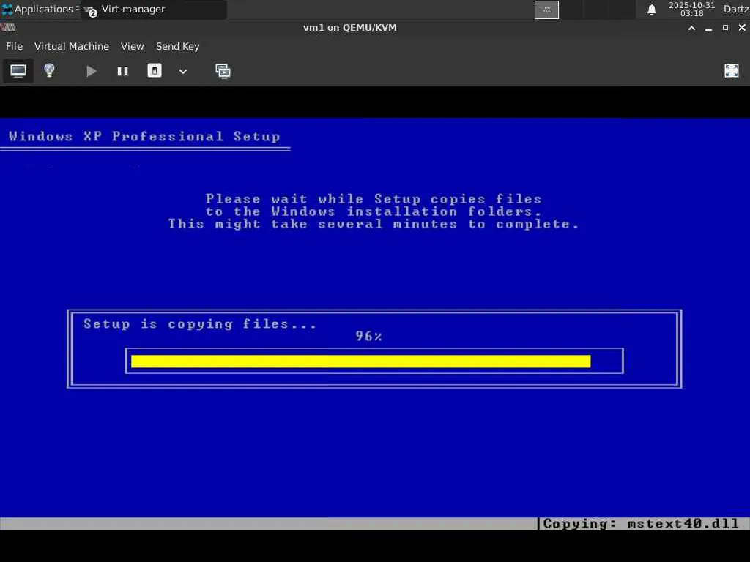The height and width of the screenshot is (562, 750).
Task: Select the Virt-manager taskbar entry
Action: click(153, 9)
